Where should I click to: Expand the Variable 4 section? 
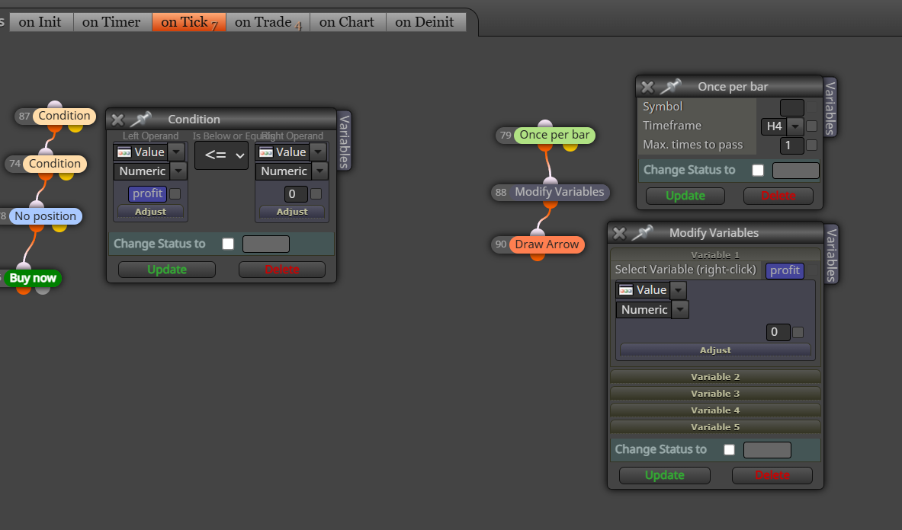coord(715,410)
